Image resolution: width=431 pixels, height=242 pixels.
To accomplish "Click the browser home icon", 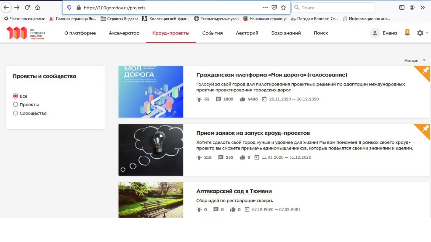I will 37,8.
